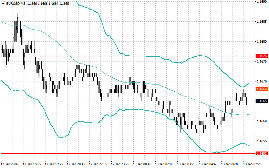Select the 13 Jan 02:05 time label

pos(164,164)
